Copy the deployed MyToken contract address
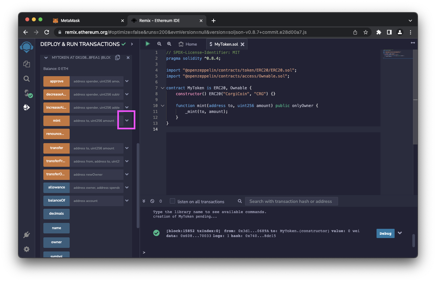 118,57
